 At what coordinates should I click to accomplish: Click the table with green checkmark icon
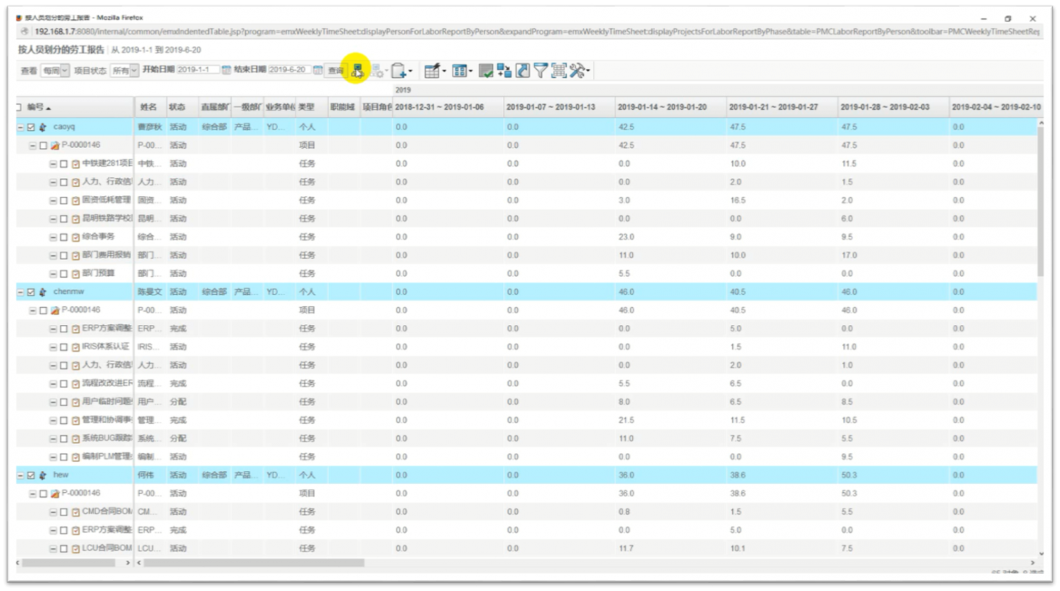click(486, 70)
